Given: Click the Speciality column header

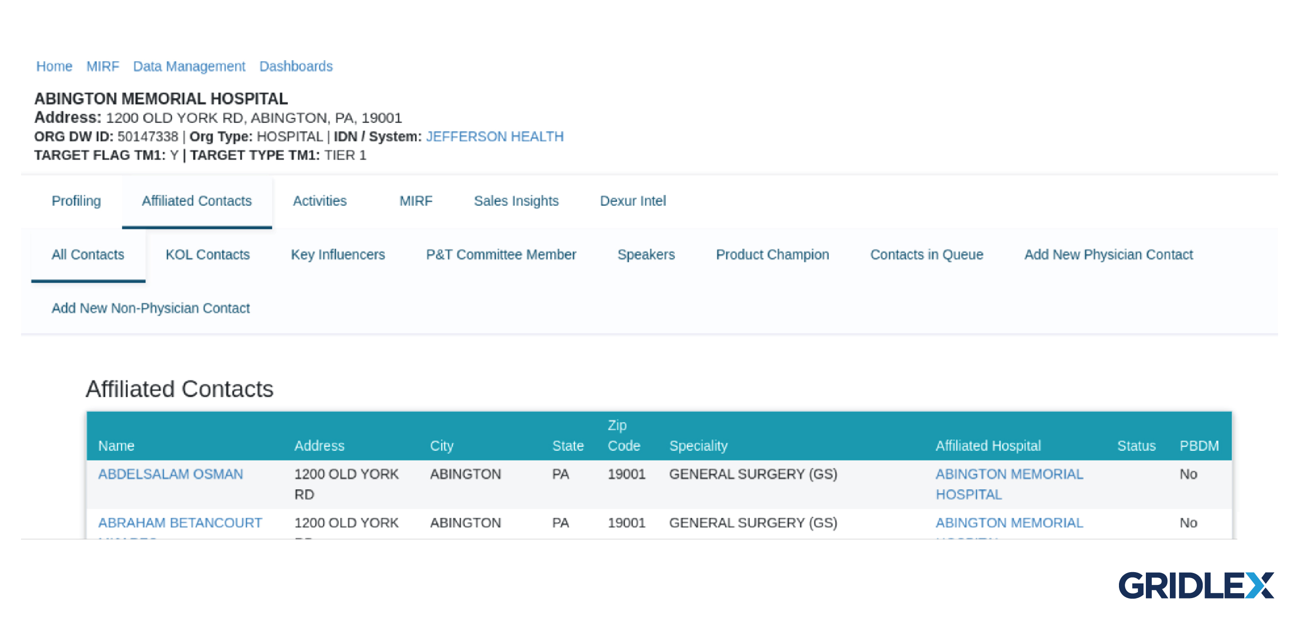Looking at the screenshot, I should click(698, 446).
